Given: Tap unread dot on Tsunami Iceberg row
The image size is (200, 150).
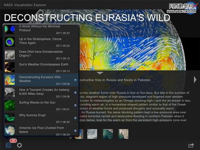Looking at the screenshot, I should click(x=75, y=93).
